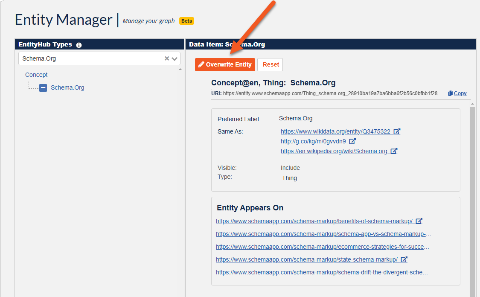Clear the Schema.Org type selection
The image size is (480, 297).
[167, 58]
